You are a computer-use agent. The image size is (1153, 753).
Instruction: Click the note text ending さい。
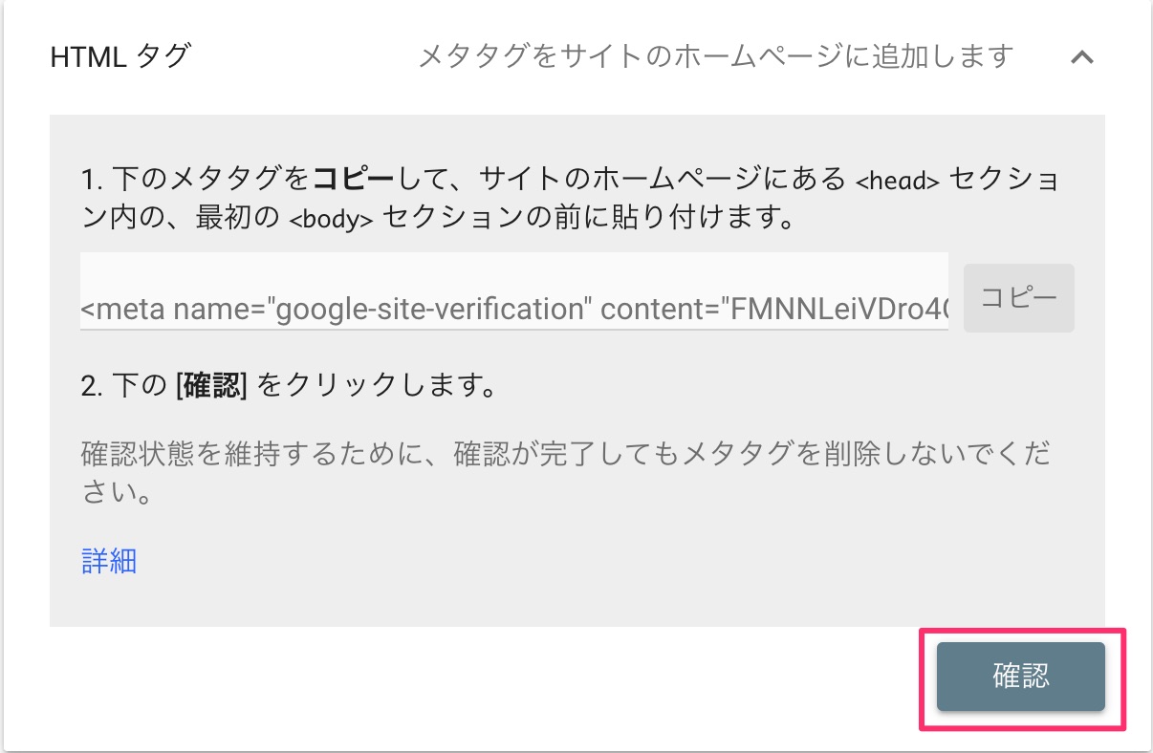[x=118, y=495]
